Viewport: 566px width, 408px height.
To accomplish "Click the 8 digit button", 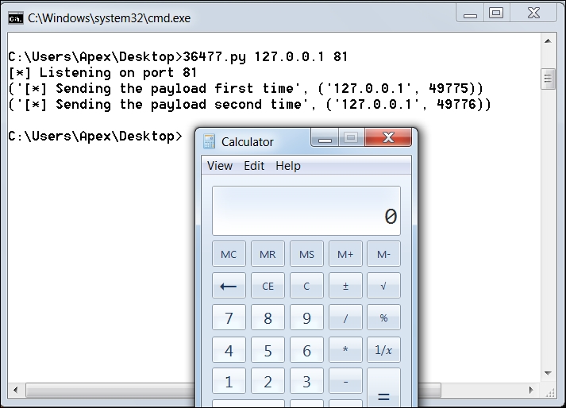I will [268, 318].
